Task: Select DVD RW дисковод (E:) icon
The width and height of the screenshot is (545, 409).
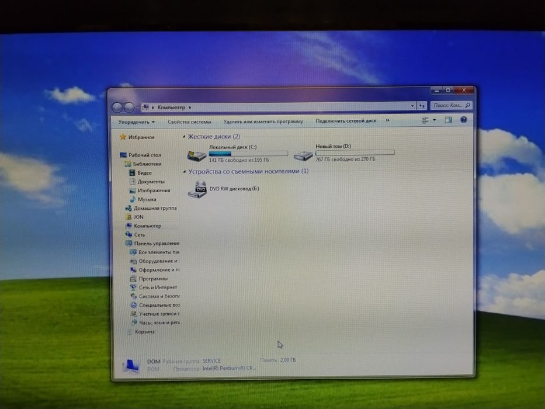Action: tap(197, 189)
